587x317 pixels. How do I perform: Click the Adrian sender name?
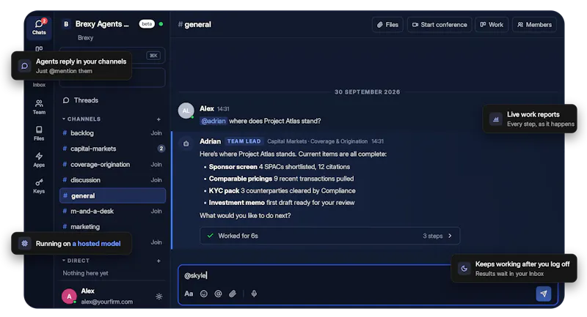[210, 141]
